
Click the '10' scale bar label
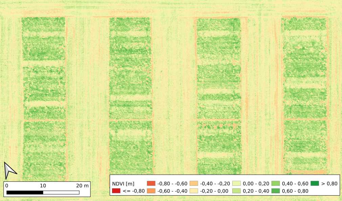pyautogui.click(x=43, y=185)
